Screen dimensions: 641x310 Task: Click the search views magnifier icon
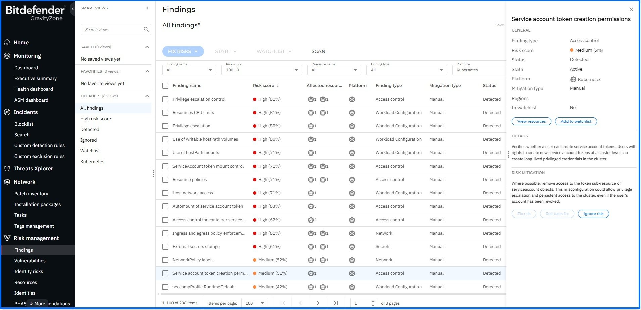146,29
